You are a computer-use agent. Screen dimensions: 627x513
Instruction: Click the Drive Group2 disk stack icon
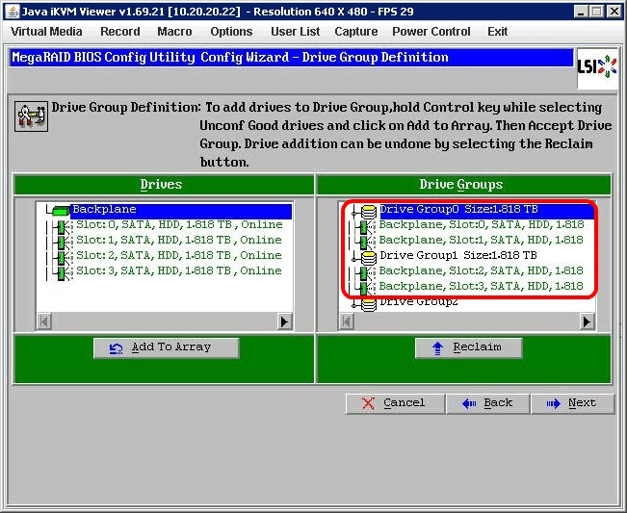(369, 303)
